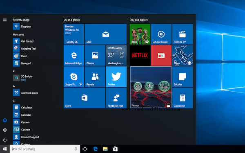Click the microphone icon in search box
The width and height of the screenshot is (245, 153).
point(76,149)
